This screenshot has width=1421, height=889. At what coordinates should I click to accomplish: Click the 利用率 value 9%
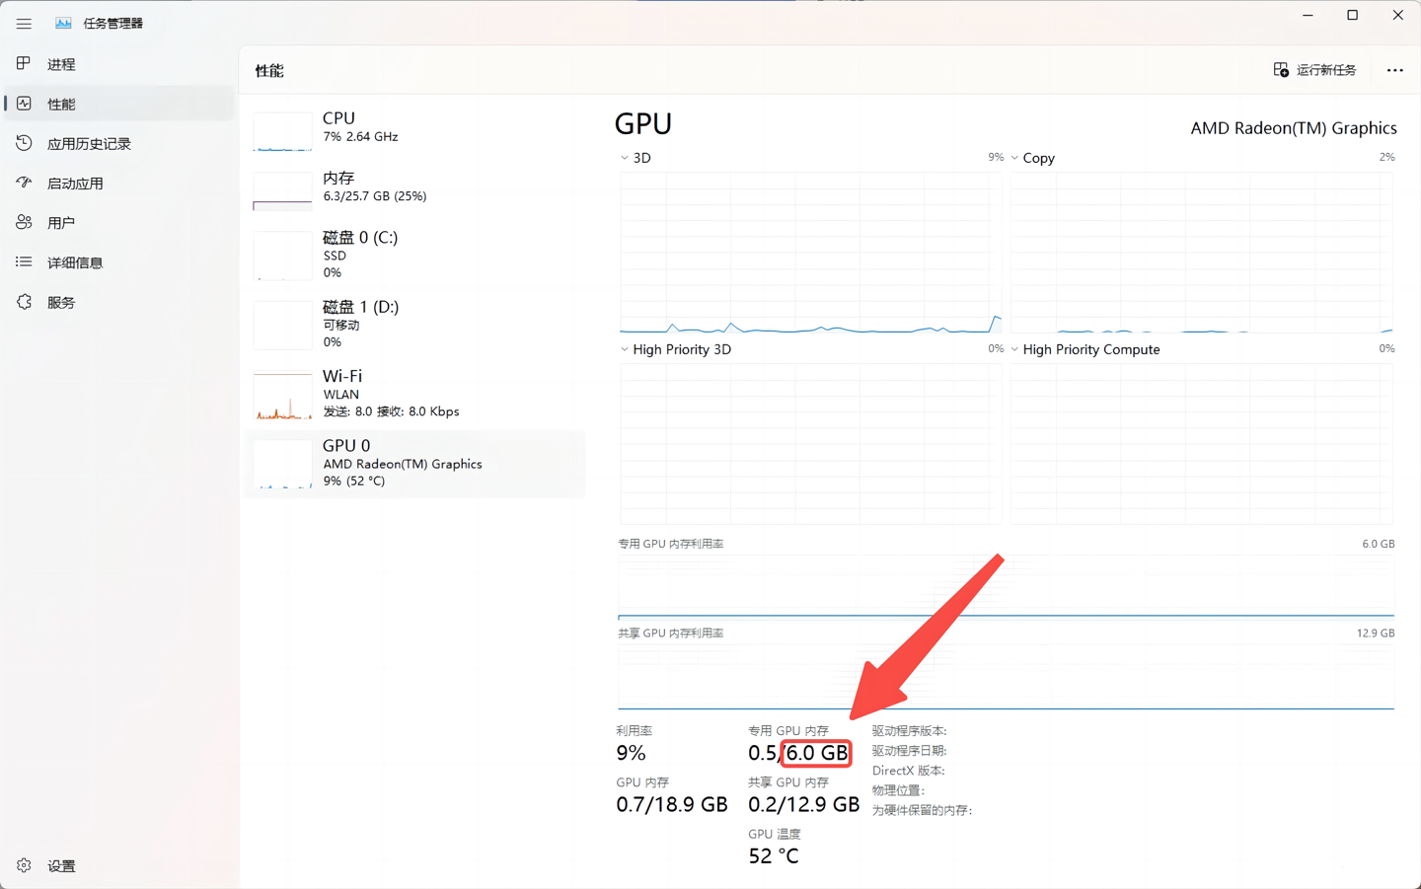(x=631, y=753)
